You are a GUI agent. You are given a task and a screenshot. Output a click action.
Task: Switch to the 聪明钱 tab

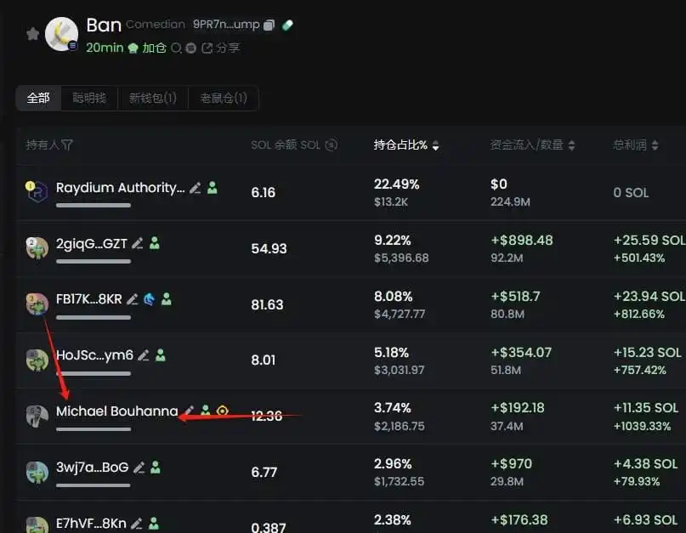[x=89, y=98]
